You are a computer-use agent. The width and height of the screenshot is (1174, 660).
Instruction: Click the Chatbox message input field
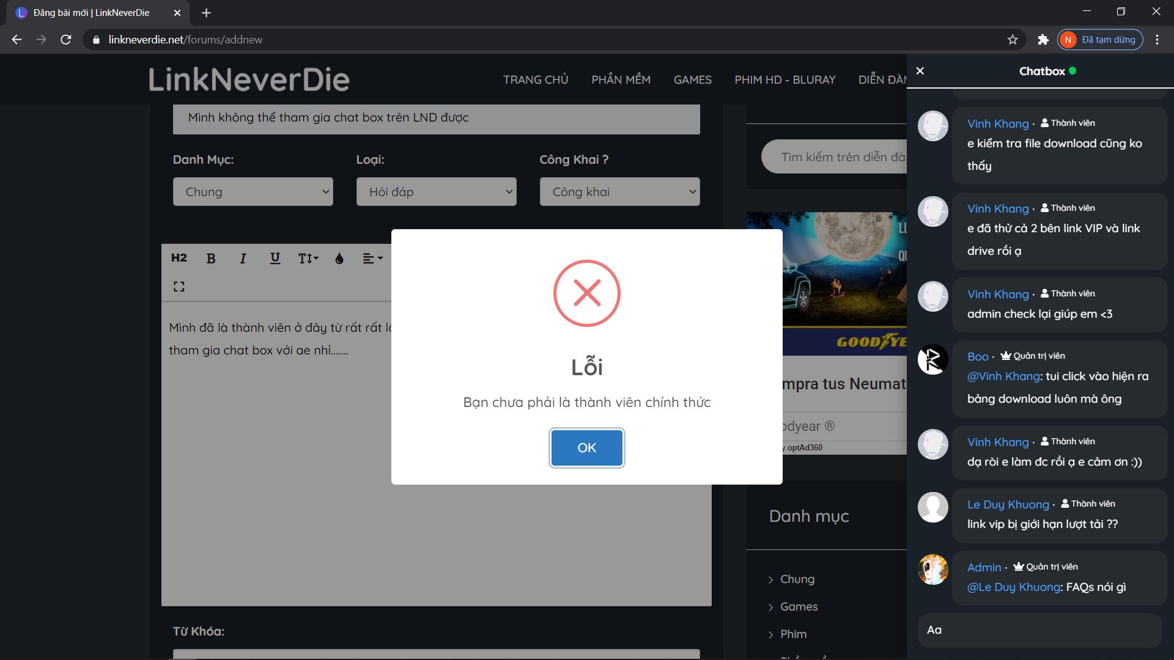click(x=1039, y=630)
